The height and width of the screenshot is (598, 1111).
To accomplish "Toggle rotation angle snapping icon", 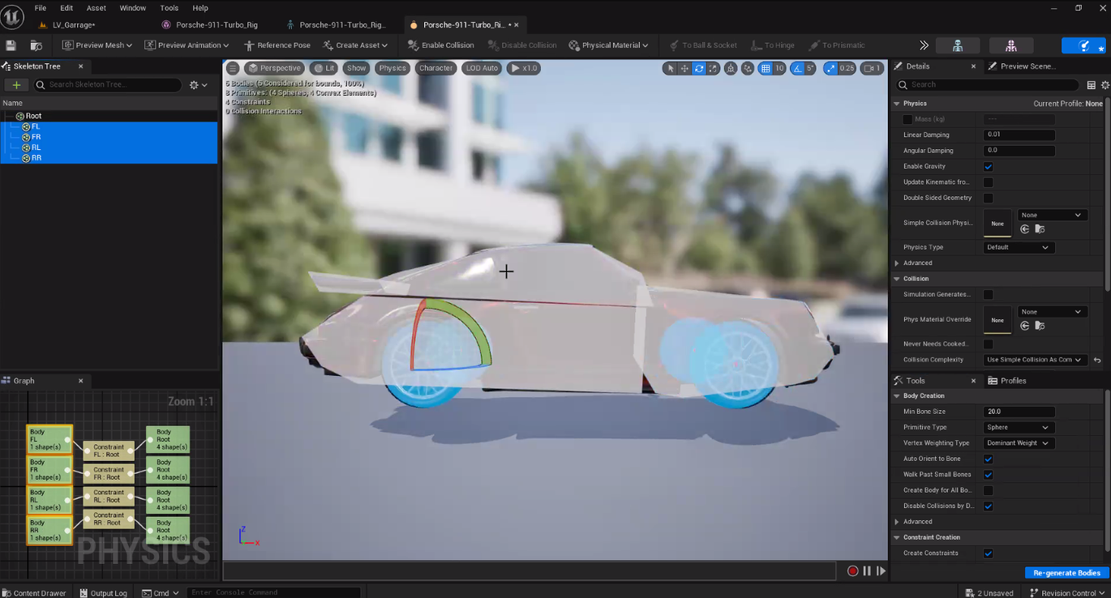I will pyautogui.click(x=797, y=68).
